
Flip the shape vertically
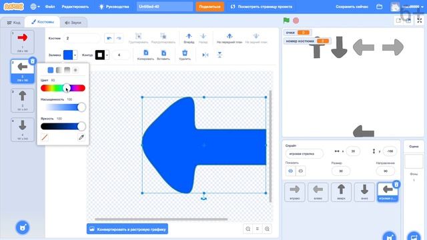click(220, 55)
